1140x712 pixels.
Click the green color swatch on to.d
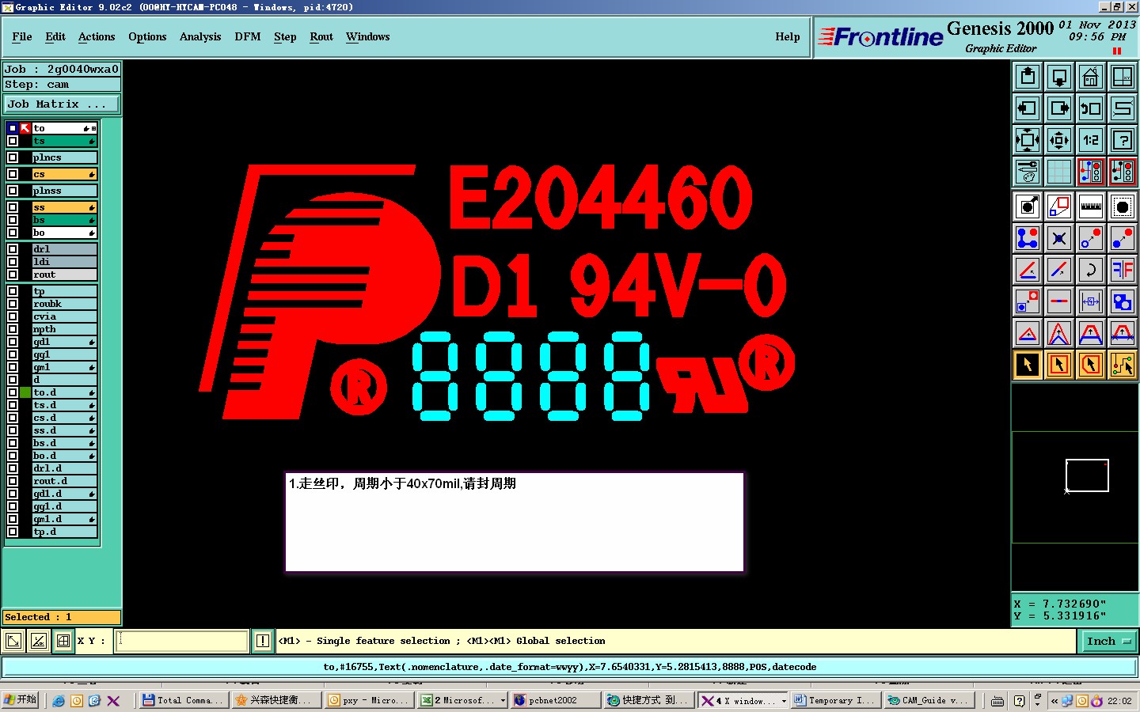(x=26, y=392)
